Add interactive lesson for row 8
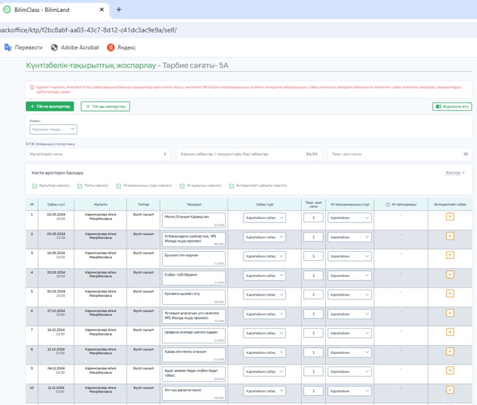This screenshot has height=405, width=477. point(450,352)
